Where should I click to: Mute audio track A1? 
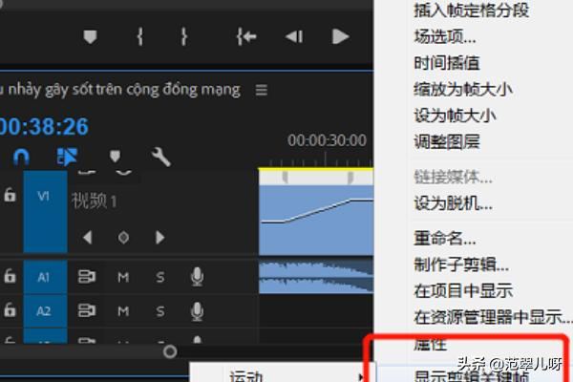(x=123, y=277)
